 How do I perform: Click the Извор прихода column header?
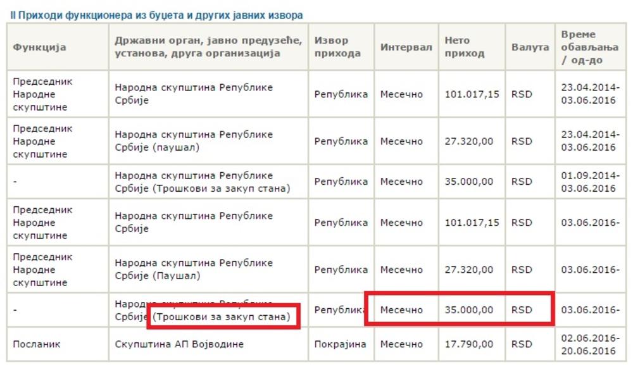[337, 47]
